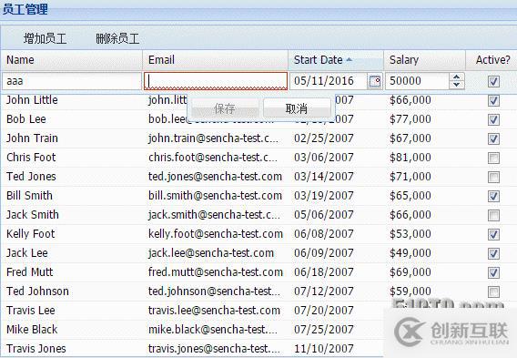Toggle Active checkbox for Jack Smith
The height and width of the screenshot is (358, 517).
[x=493, y=216]
